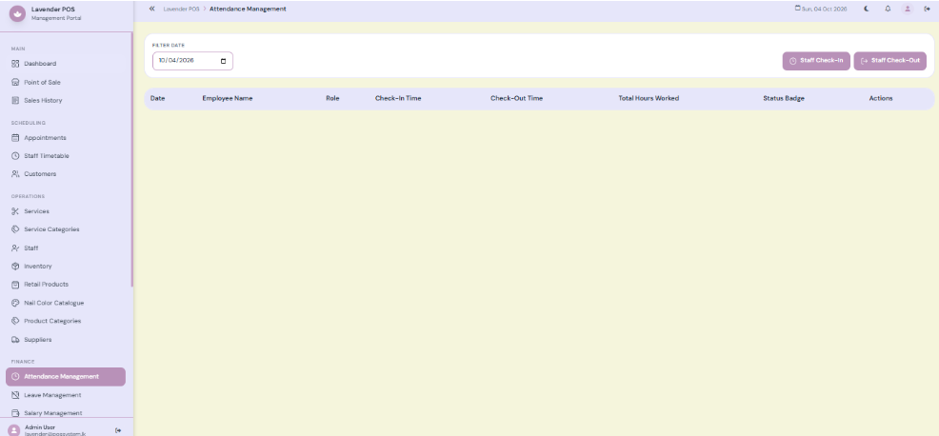Click the Staff Timetable clock icon
This screenshot has height=436, width=939.
tap(15, 156)
